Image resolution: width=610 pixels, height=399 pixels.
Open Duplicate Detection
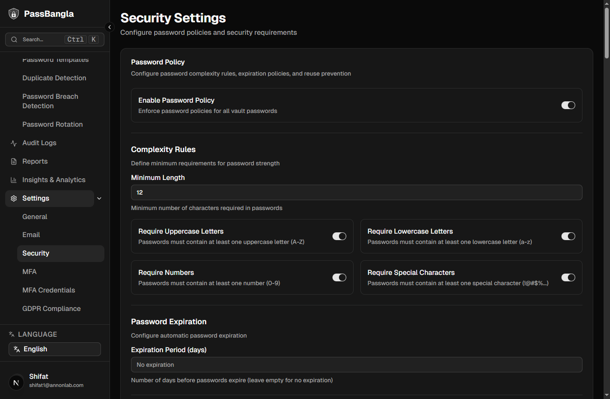coord(54,78)
